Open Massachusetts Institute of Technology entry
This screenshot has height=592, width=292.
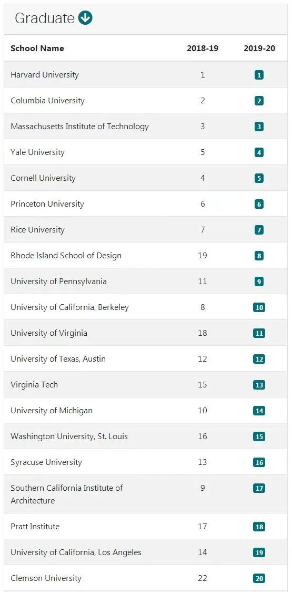[x=79, y=127]
